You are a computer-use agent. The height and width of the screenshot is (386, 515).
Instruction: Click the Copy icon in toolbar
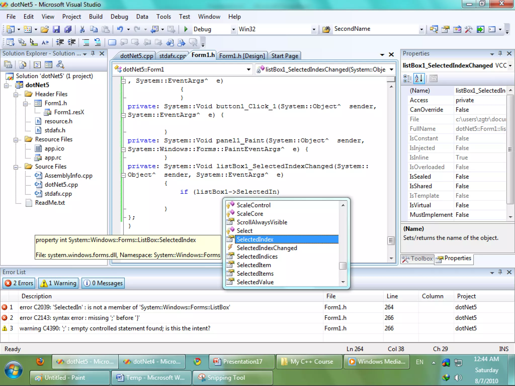(x=94, y=29)
